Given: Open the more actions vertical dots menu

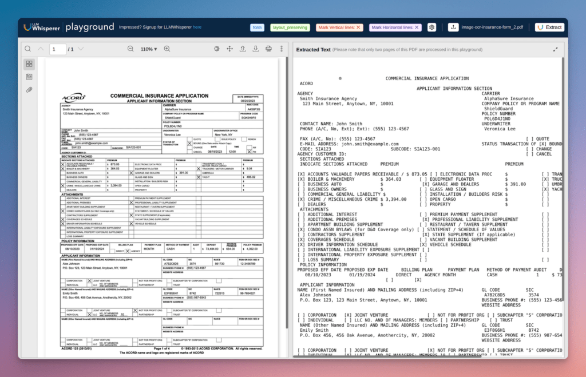Looking at the screenshot, I should [281, 49].
